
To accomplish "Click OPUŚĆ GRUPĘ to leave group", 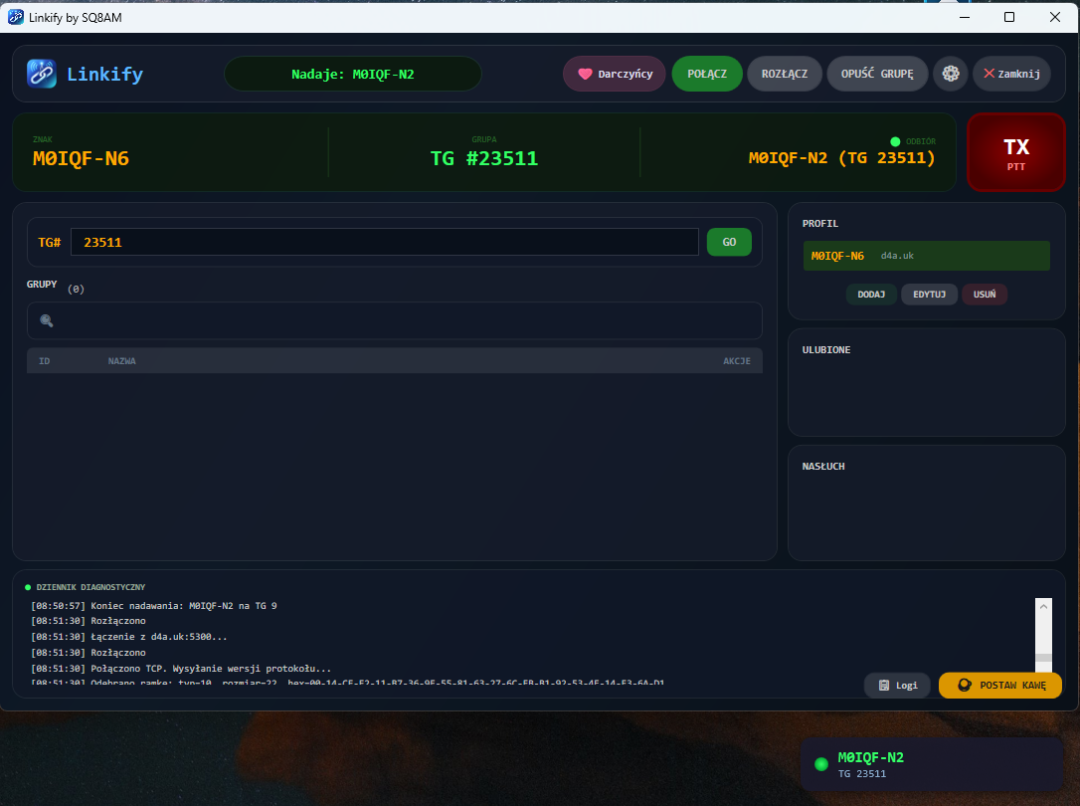I will 876,74.
